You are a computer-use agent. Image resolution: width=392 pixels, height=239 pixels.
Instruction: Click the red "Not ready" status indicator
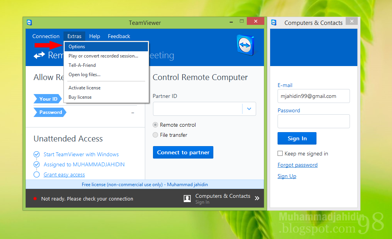point(36,198)
